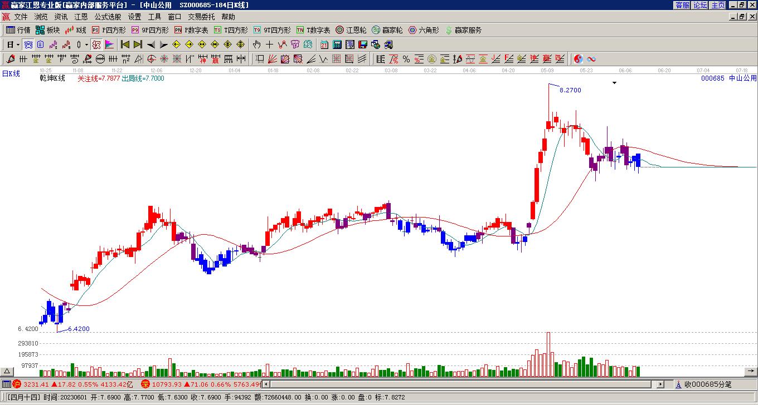Open the T数字表 number table
Image resolution: width=758 pixels, height=405 pixels.
click(x=313, y=30)
